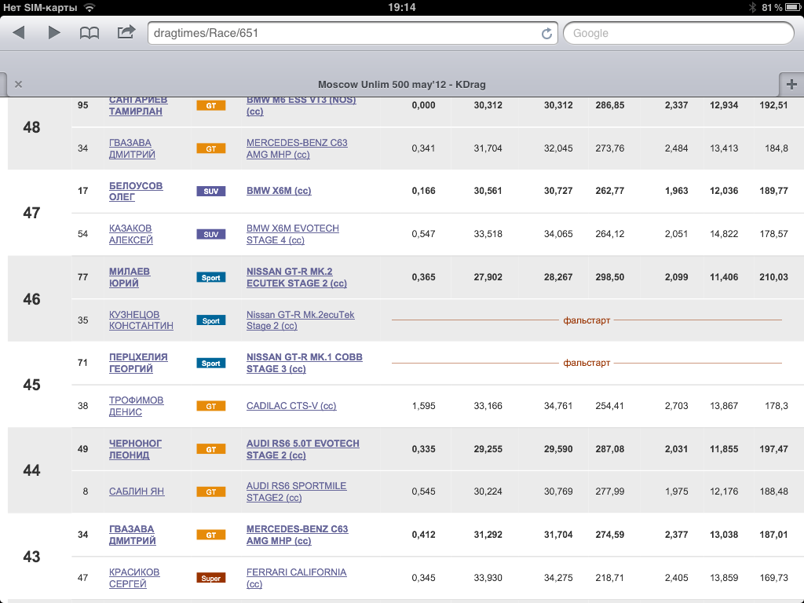Tap the 19:14 clock in status bar

[x=402, y=7]
